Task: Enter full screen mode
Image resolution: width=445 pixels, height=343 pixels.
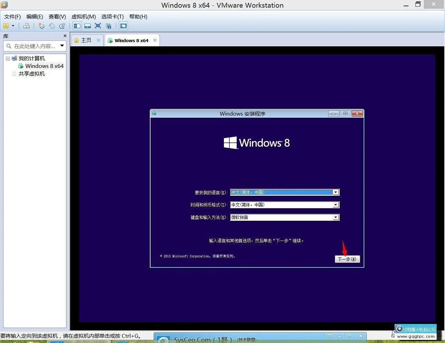Action: click(x=98, y=26)
